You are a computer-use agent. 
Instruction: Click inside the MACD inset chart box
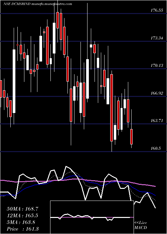(x=92, y=217)
